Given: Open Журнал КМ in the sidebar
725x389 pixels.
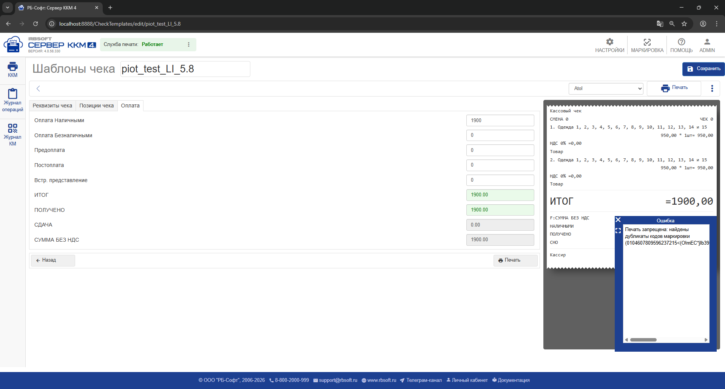Looking at the screenshot, I should [12, 135].
